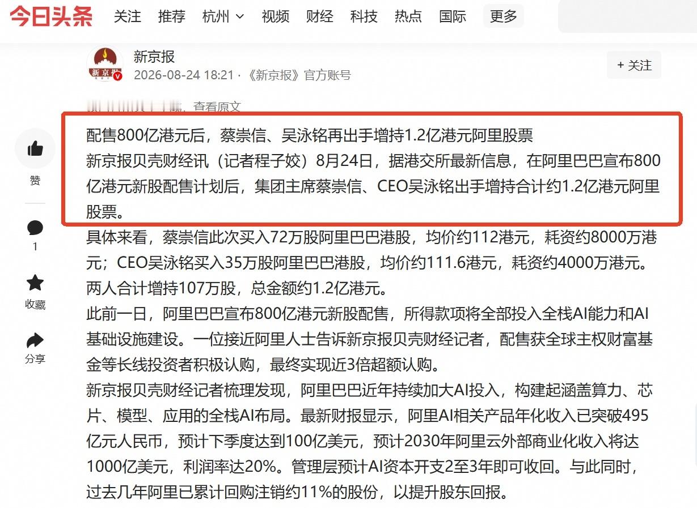This screenshot has height=508, width=697.
Task: Click the comment count 1
Action: tap(35, 246)
